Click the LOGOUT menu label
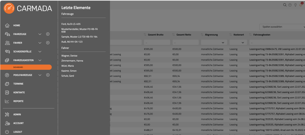The height and width of the screenshot is (135, 305). coord(18,132)
